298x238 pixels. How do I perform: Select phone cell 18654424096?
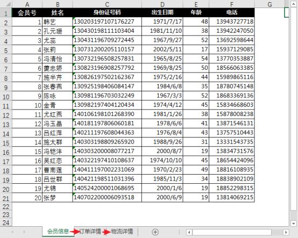tap(232, 161)
